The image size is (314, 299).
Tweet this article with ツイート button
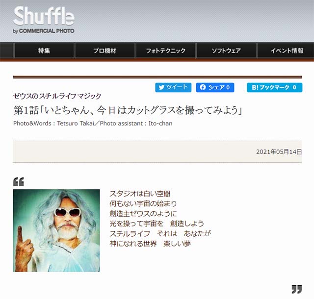pos(173,87)
